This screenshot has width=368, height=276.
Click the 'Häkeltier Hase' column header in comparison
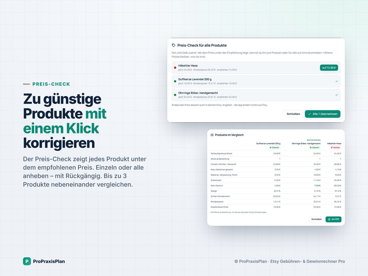pos(334,143)
